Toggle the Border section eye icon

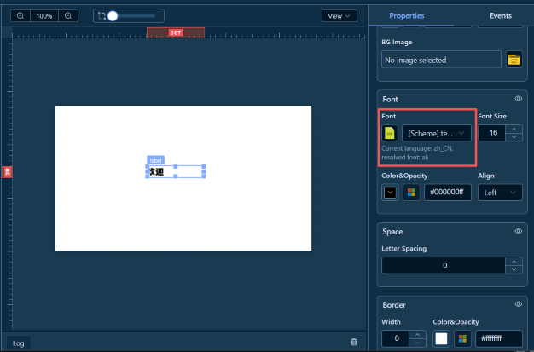518,304
